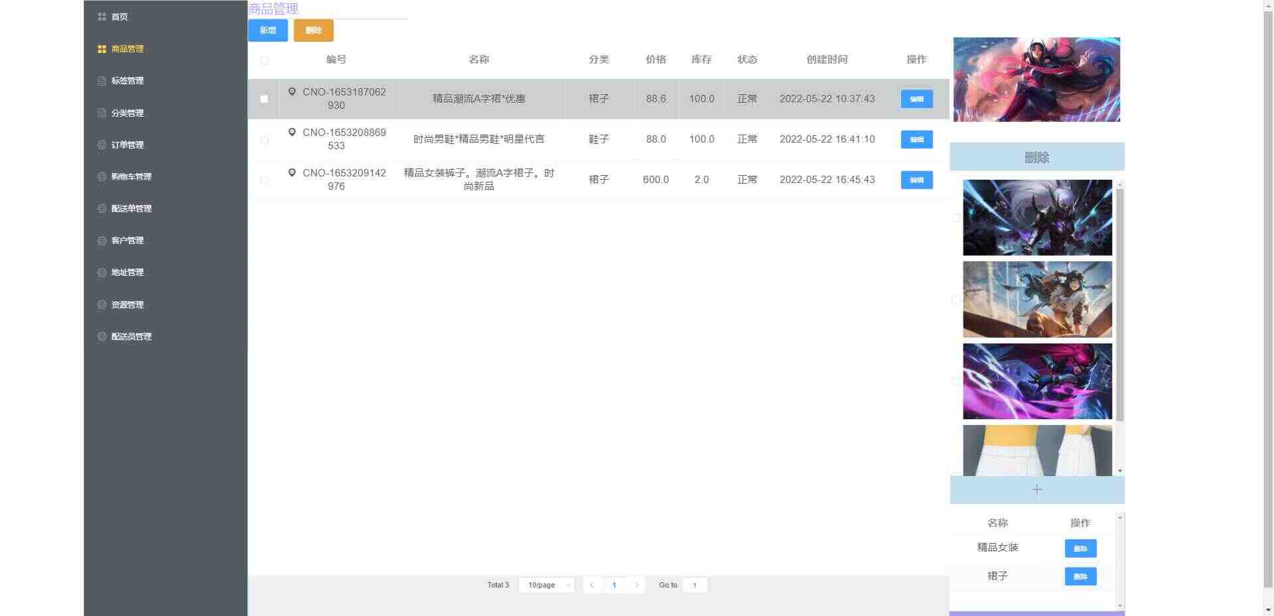
Task: Click the orange 删除 button
Action: click(x=314, y=31)
